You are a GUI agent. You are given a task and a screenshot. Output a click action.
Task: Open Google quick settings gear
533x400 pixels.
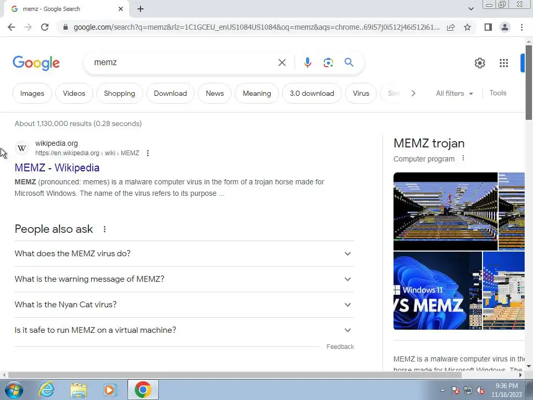coord(479,63)
